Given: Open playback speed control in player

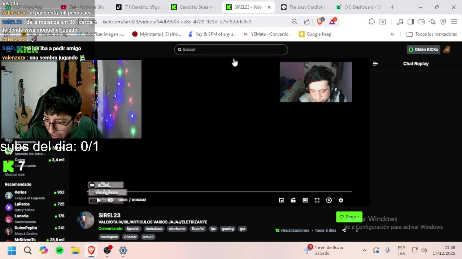Looking at the screenshot, I should 329,200.
